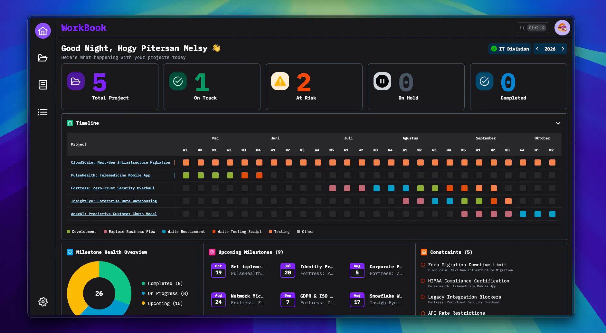Click the Upcoming Milestones pin icon
The image size is (606, 333).
click(212, 252)
